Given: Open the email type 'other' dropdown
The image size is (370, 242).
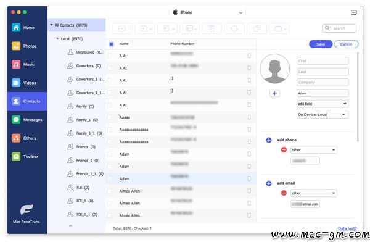Looking at the screenshot, I should [x=314, y=193].
